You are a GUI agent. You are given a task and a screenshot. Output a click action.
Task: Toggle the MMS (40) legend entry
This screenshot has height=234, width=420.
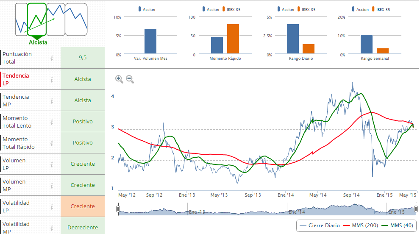(397, 226)
